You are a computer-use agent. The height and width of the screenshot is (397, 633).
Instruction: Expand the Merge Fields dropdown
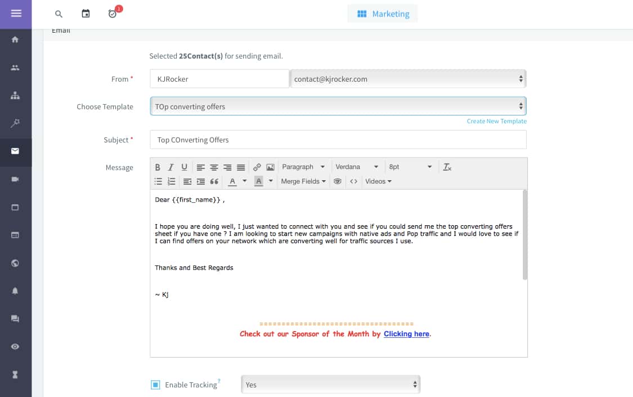point(303,181)
